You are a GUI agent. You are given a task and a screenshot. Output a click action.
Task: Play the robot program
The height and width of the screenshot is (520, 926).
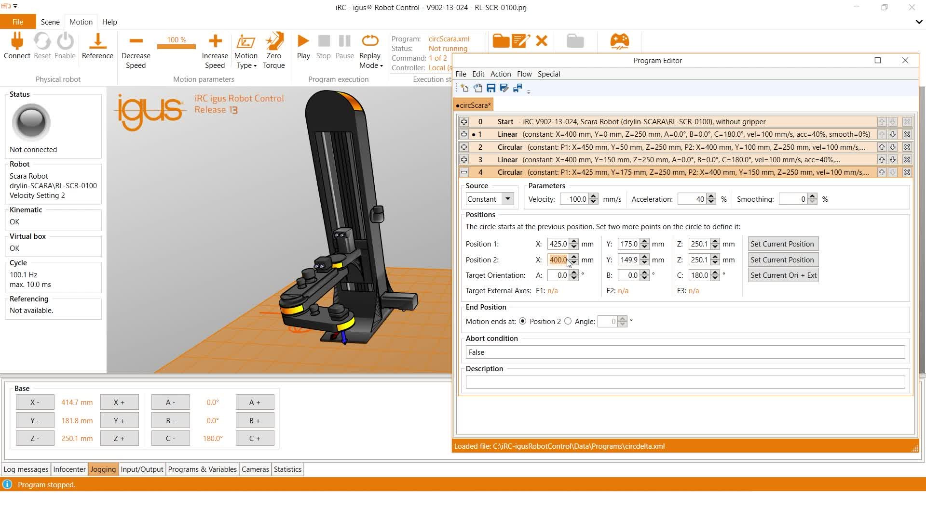[x=303, y=41]
